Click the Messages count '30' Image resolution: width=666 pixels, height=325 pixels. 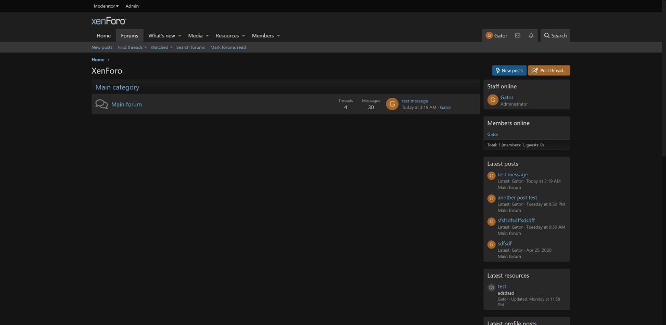tap(371, 108)
